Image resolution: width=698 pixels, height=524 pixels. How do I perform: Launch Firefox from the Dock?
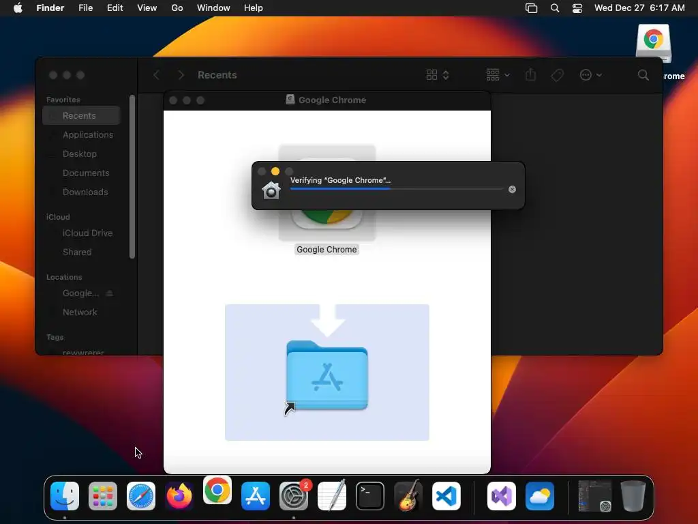click(x=179, y=496)
